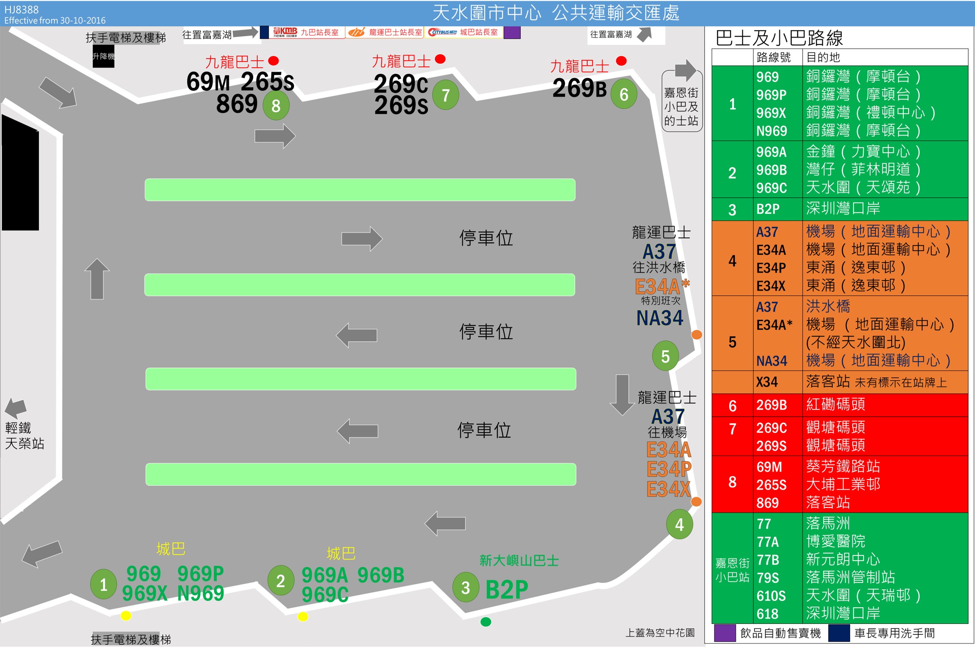
Task: Select the stop 3 circle beside B2P
Action: 466,587
